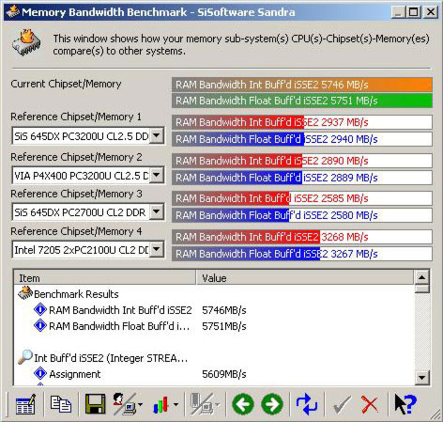Click the blue Float Buff'd 2580 MB/s bar

click(x=302, y=215)
